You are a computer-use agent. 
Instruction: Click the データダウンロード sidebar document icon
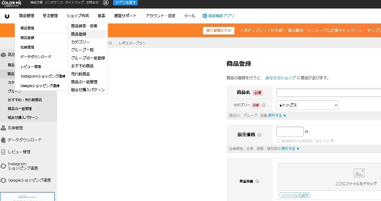tap(3, 140)
